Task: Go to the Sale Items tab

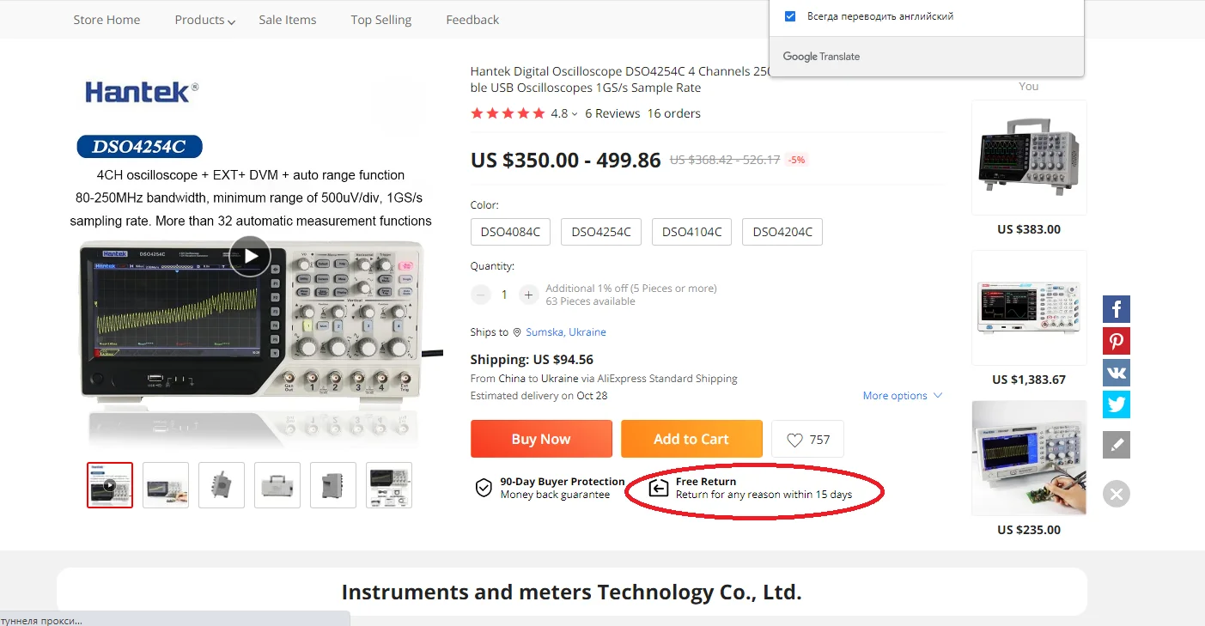Action: point(288,20)
